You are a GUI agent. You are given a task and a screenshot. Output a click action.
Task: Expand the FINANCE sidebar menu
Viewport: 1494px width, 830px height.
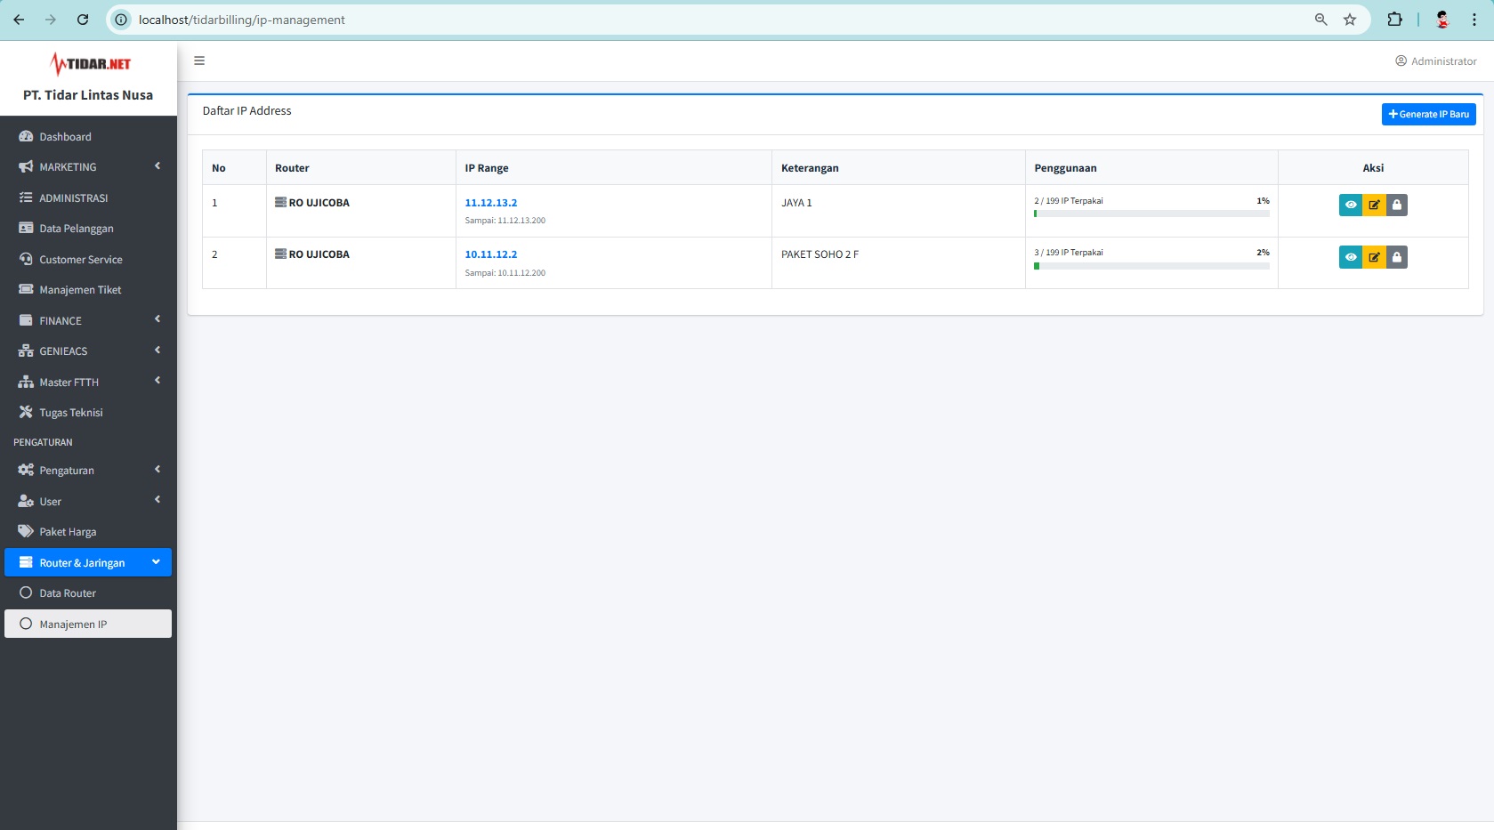[88, 320]
